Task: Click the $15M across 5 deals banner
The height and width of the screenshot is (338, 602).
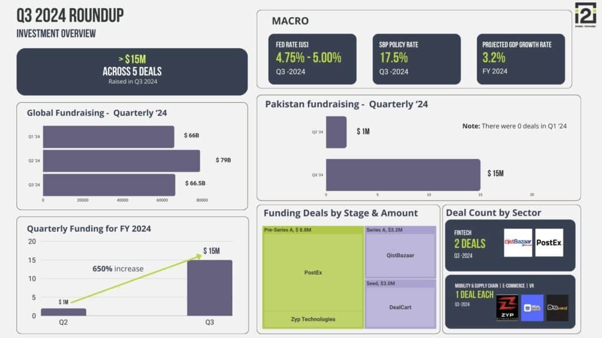Action: coord(132,72)
